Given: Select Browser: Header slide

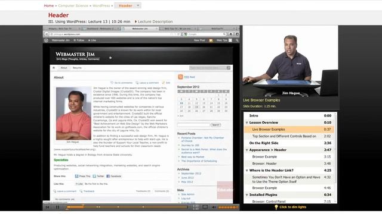Looking at the screenshot, I should (289, 163).
